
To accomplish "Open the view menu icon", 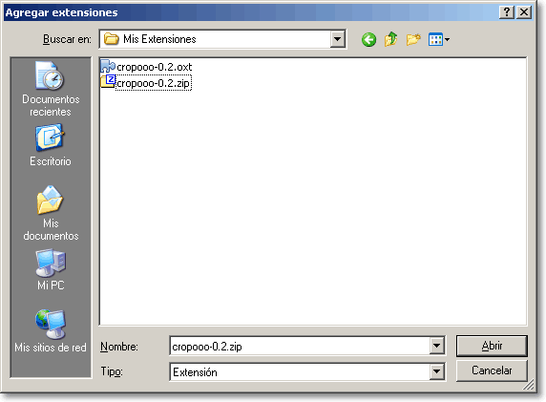I will pyautogui.click(x=439, y=39).
